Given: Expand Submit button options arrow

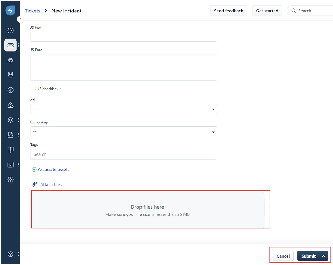Looking at the screenshot, I should tap(323, 256).
